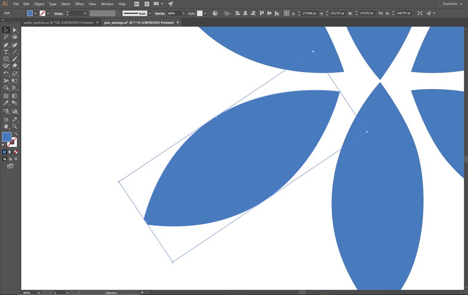468x295 pixels.
Task: Open the Window menu
Action: point(107,4)
